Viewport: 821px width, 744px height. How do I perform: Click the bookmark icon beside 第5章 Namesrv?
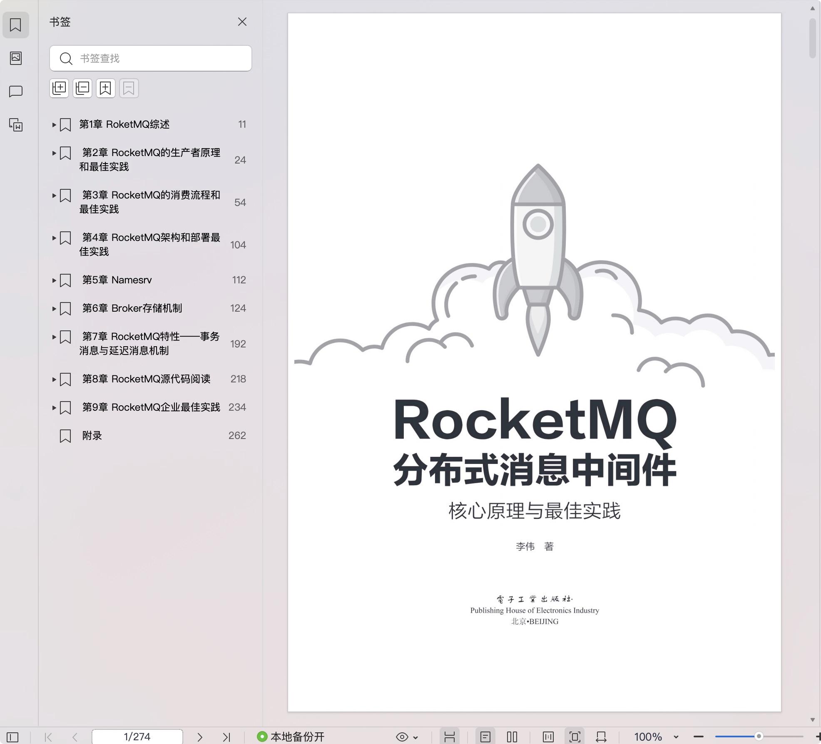tap(65, 280)
